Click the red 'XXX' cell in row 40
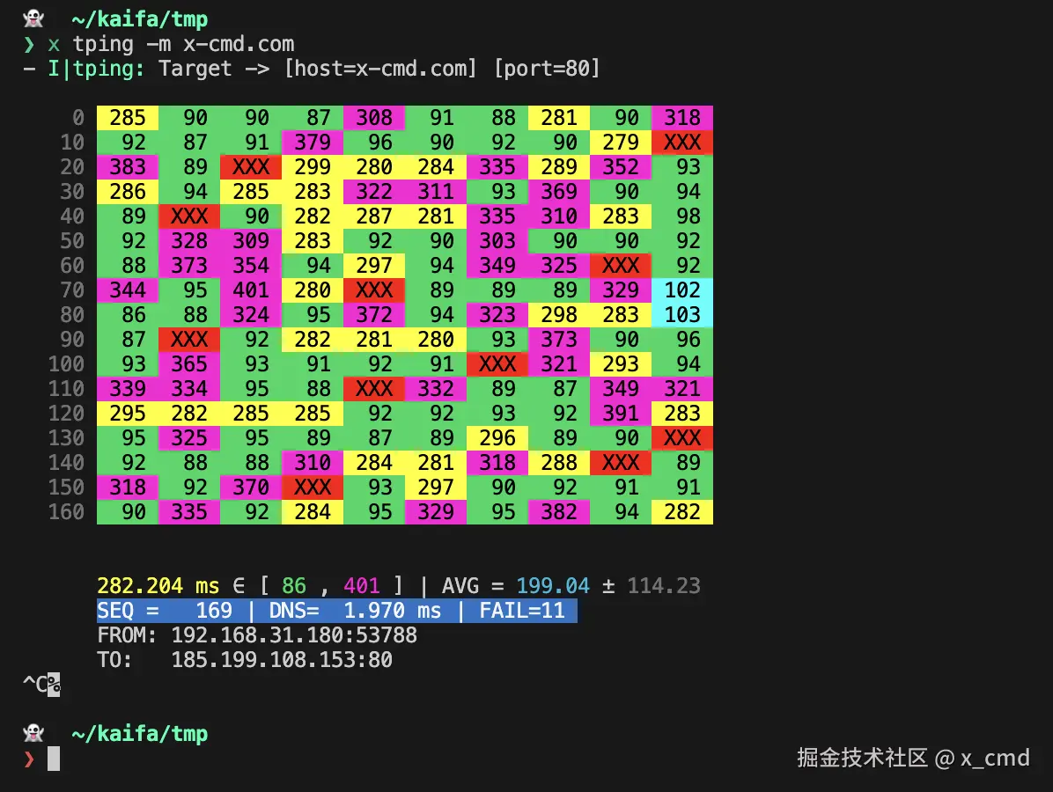1053x792 pixels. pyautogui.click(x=189, y=216)
